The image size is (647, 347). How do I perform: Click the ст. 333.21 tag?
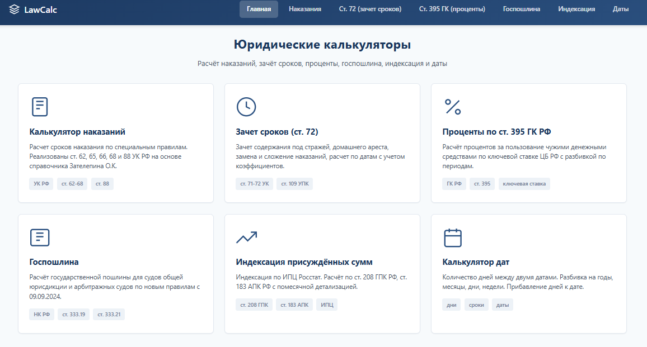point(109,315)
